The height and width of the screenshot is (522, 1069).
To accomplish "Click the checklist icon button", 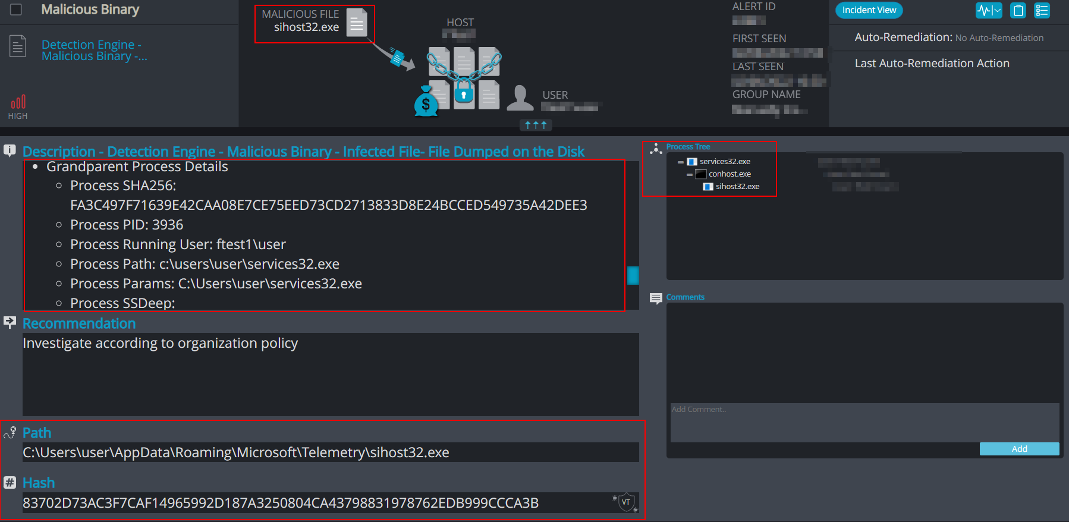I will tap(1042, 10).
